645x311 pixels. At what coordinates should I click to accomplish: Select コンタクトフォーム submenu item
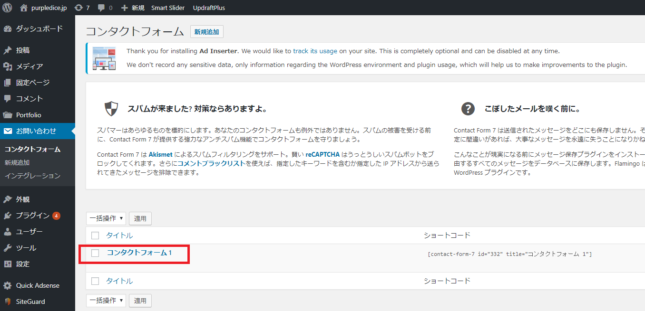pos(33,149)
